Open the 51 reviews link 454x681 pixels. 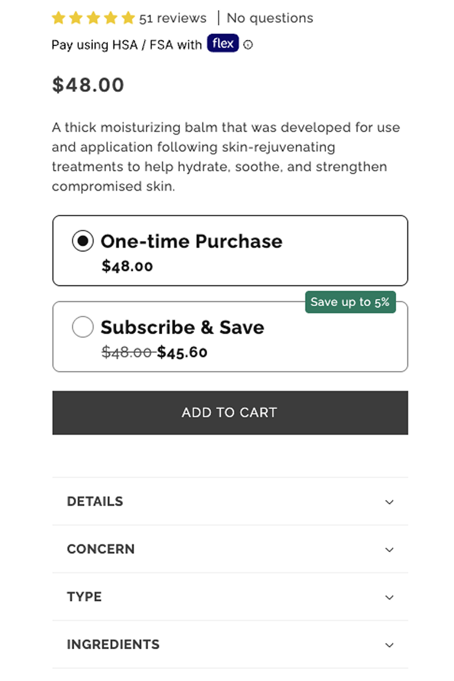coord(173,18)
